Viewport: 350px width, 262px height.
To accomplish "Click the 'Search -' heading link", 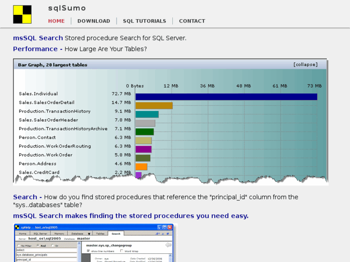I will [27, 197].
